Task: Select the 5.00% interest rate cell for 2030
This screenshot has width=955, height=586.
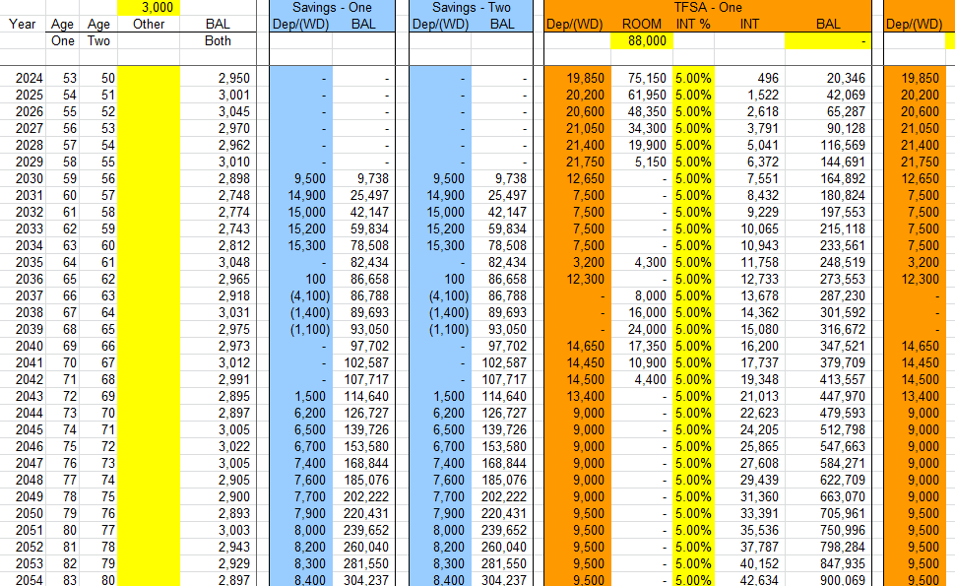Action: (693, 178)
